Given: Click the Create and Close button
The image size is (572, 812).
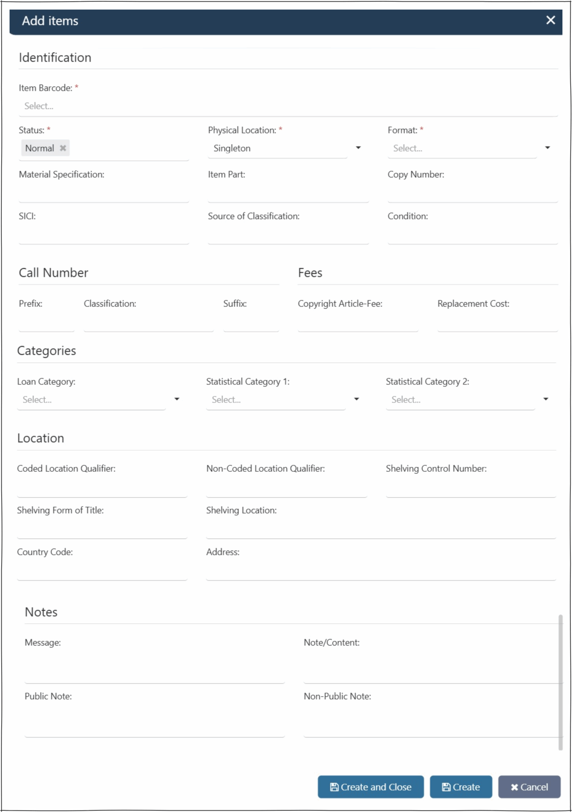Looking at the screenshot, I should (370, 787).
